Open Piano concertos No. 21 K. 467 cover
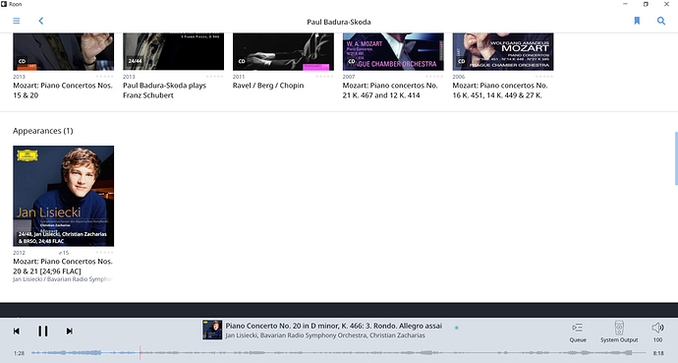 tap(393, 51)
